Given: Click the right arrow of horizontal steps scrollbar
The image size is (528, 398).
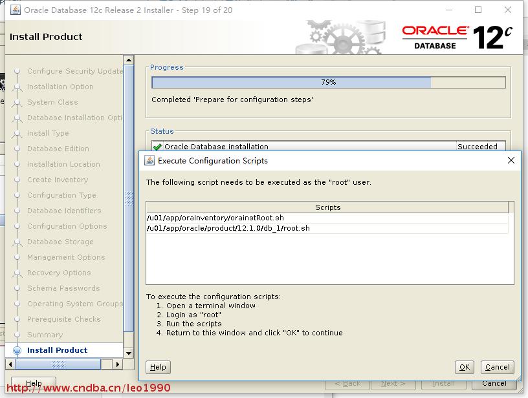Looking at the screenshot, I should pyautogui.click(x=117, y=364).
